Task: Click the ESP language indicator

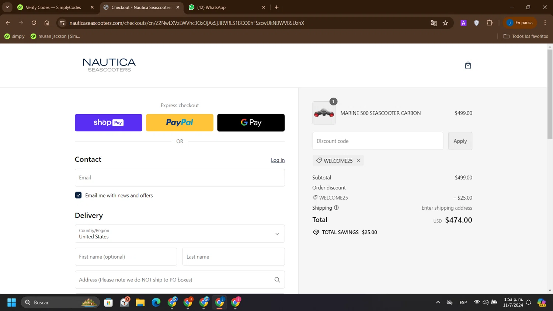Action: (x=463, y=303)
